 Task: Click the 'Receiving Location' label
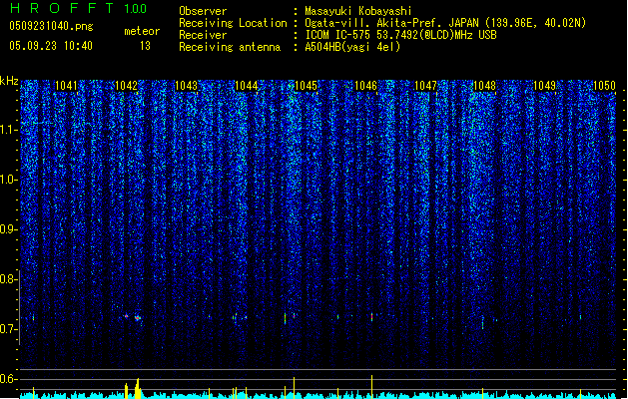(233, 23)
